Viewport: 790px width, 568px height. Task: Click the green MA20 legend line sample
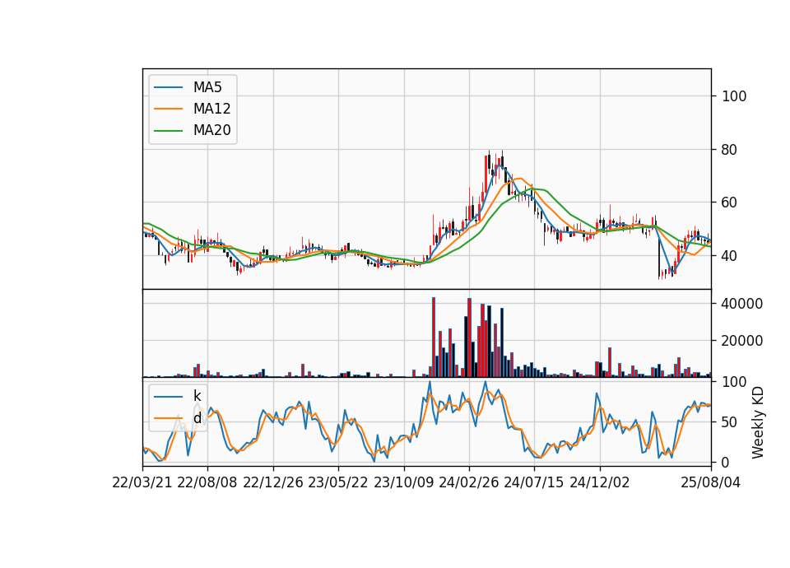(x=168, y=131)
